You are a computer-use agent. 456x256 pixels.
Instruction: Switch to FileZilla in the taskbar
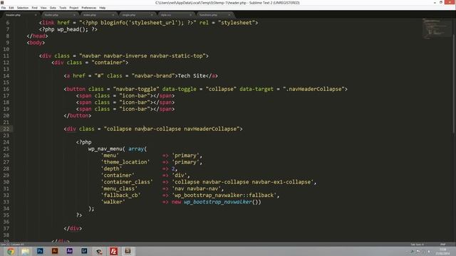(x=113, y=251)
